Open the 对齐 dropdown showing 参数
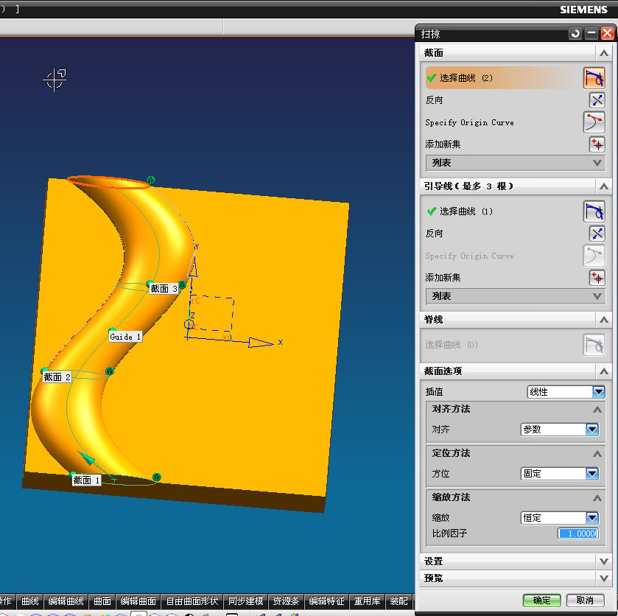Screen dimensions: 618x616 click(x=592, y=429)
